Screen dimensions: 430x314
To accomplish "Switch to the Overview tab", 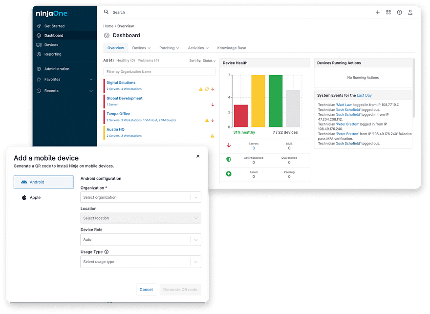I will coord(115,48).
